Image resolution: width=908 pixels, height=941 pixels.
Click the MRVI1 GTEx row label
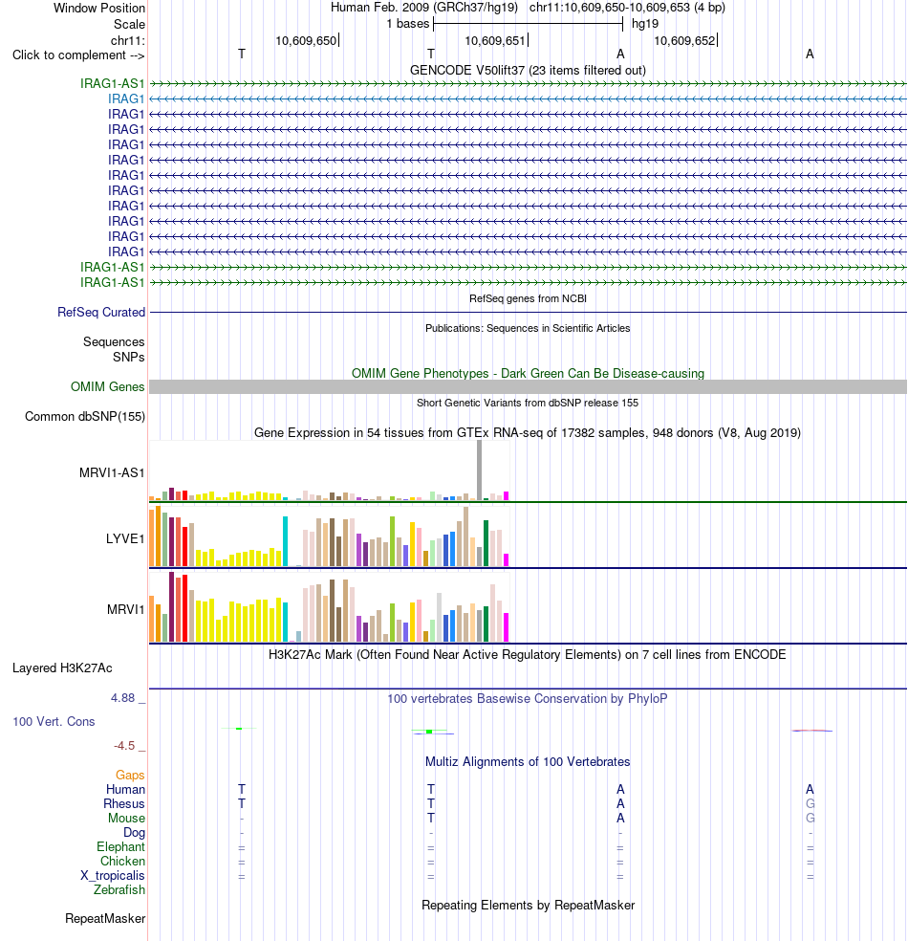click(125, 610)
